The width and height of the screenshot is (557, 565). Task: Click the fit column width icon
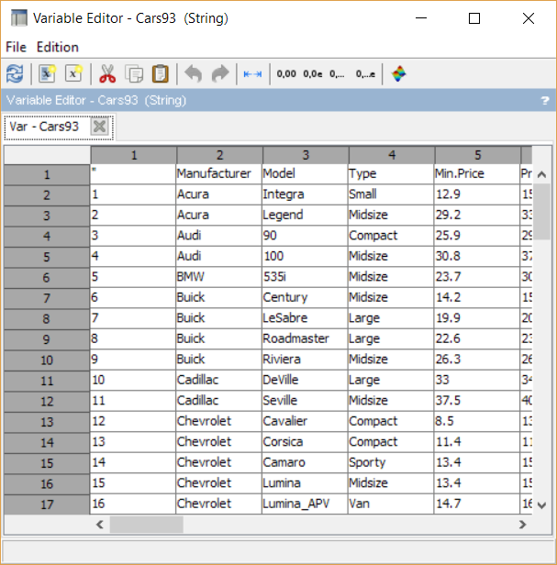252,74
